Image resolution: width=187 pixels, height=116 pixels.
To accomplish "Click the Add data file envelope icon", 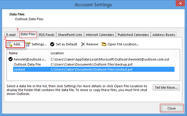I will coord(10,44).
